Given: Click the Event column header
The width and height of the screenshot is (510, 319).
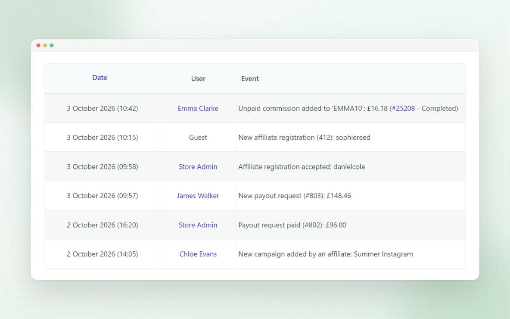Looking at the screenshot, I should click(x=250, y=78).
